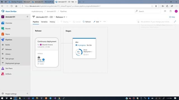
Task: Click the Cancel button in toolbar
Action: (77, 22)
